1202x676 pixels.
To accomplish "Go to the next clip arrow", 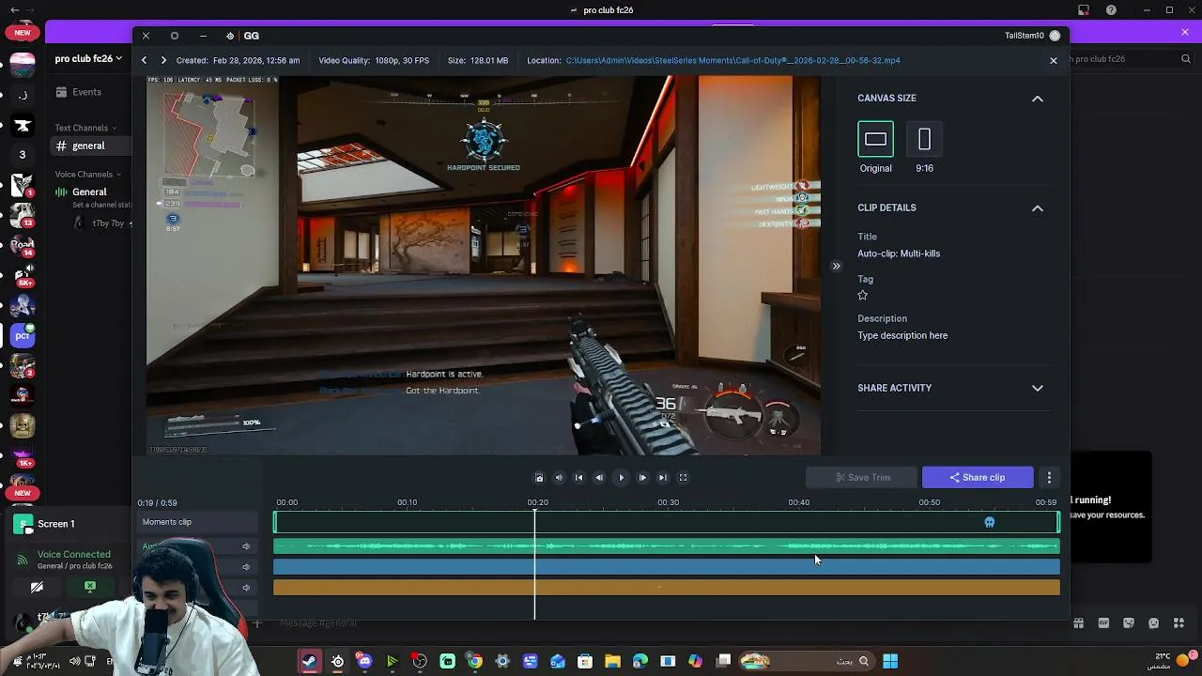I will click(x=163, y=60).
